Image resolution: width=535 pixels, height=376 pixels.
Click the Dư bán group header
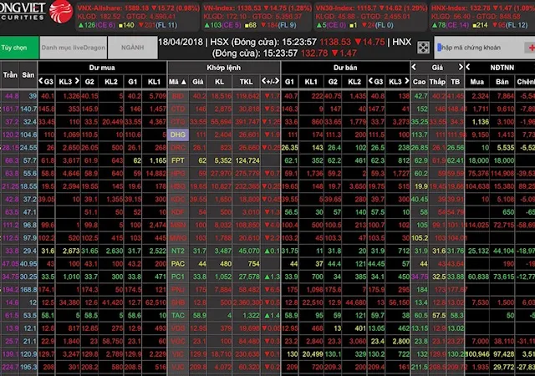[345, 68]
